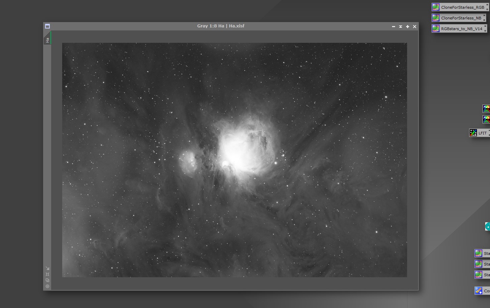The height and width of the screenshot is (308, 490).
Task: Select the CloneForStarless_RGB process icon
Action: click(x=460, y=7)
